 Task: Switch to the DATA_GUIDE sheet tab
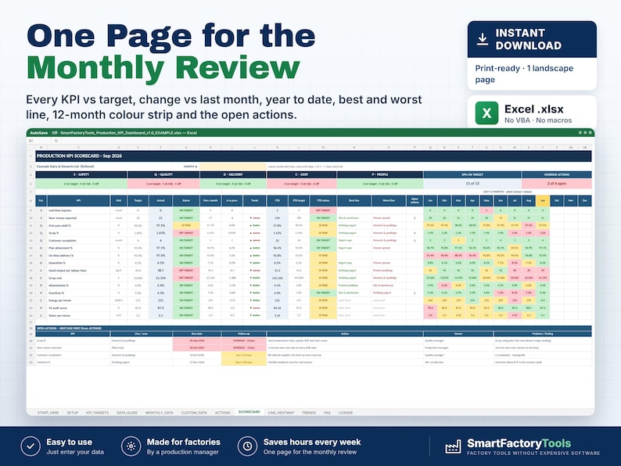click(x=127, y=413)
